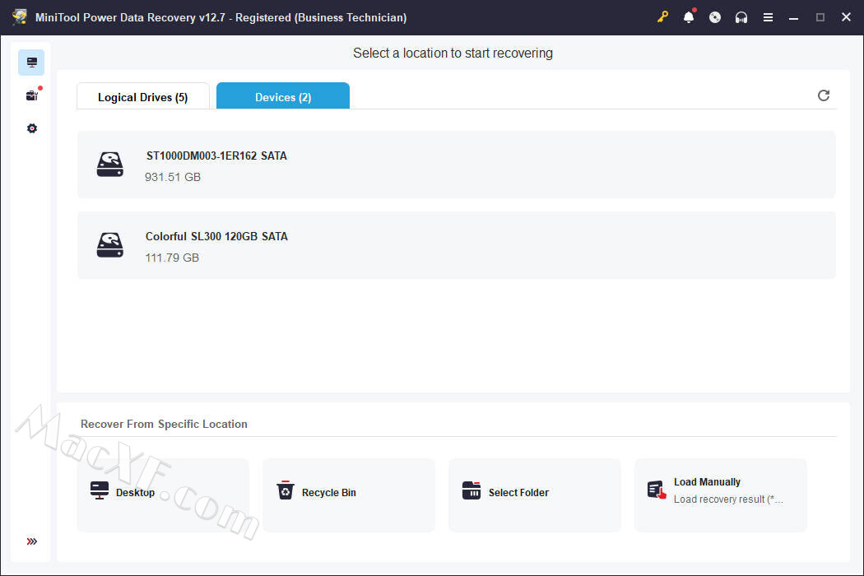
Task: Switch to the Logical Drives tab
Action: pos(142,97)
